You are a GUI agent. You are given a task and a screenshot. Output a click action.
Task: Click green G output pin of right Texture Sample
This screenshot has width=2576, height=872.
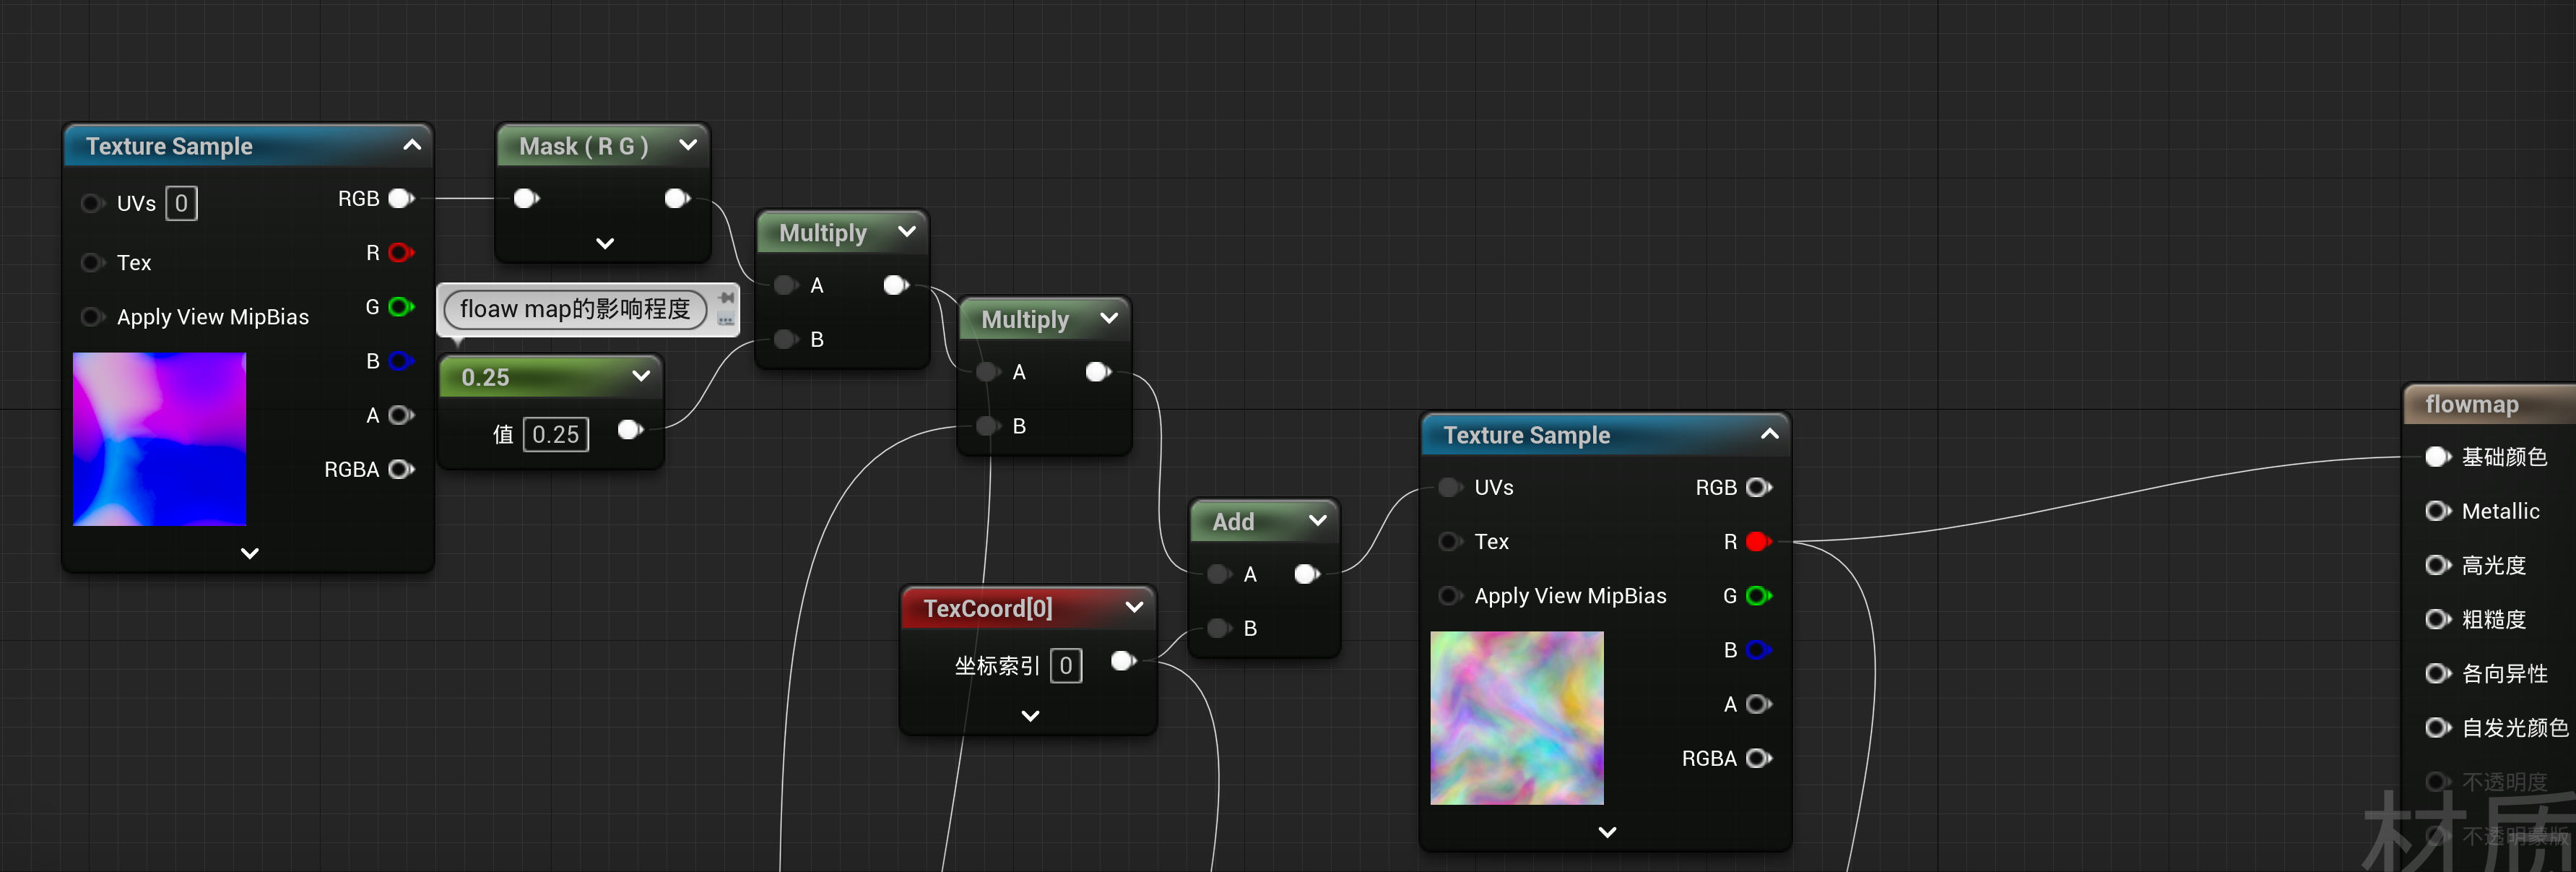point(1759,596)
